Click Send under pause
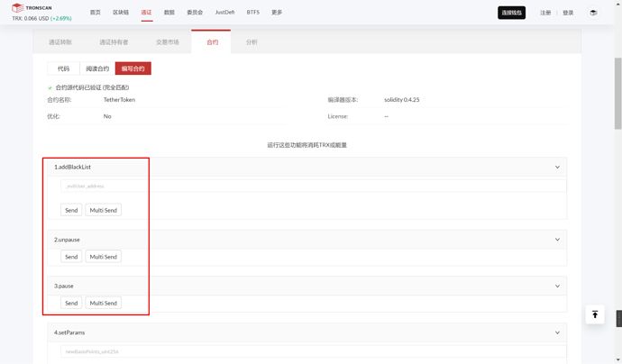The height and width of the screenshot is (364, 622). pyautogui.click(x=71, y=303)
